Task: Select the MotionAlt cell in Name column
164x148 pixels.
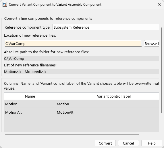Action: pyautogui.click(x=30, y=112)
